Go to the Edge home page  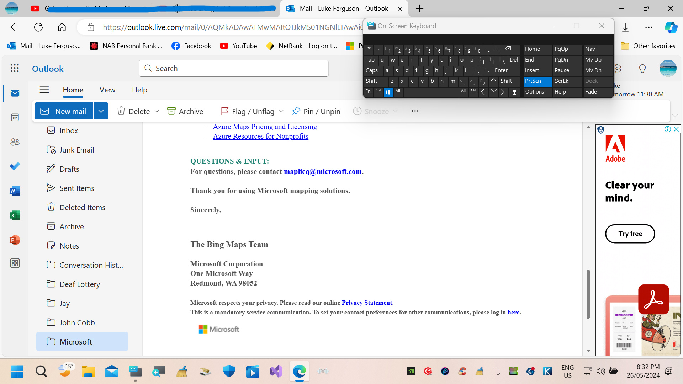(x=62, y=27)
